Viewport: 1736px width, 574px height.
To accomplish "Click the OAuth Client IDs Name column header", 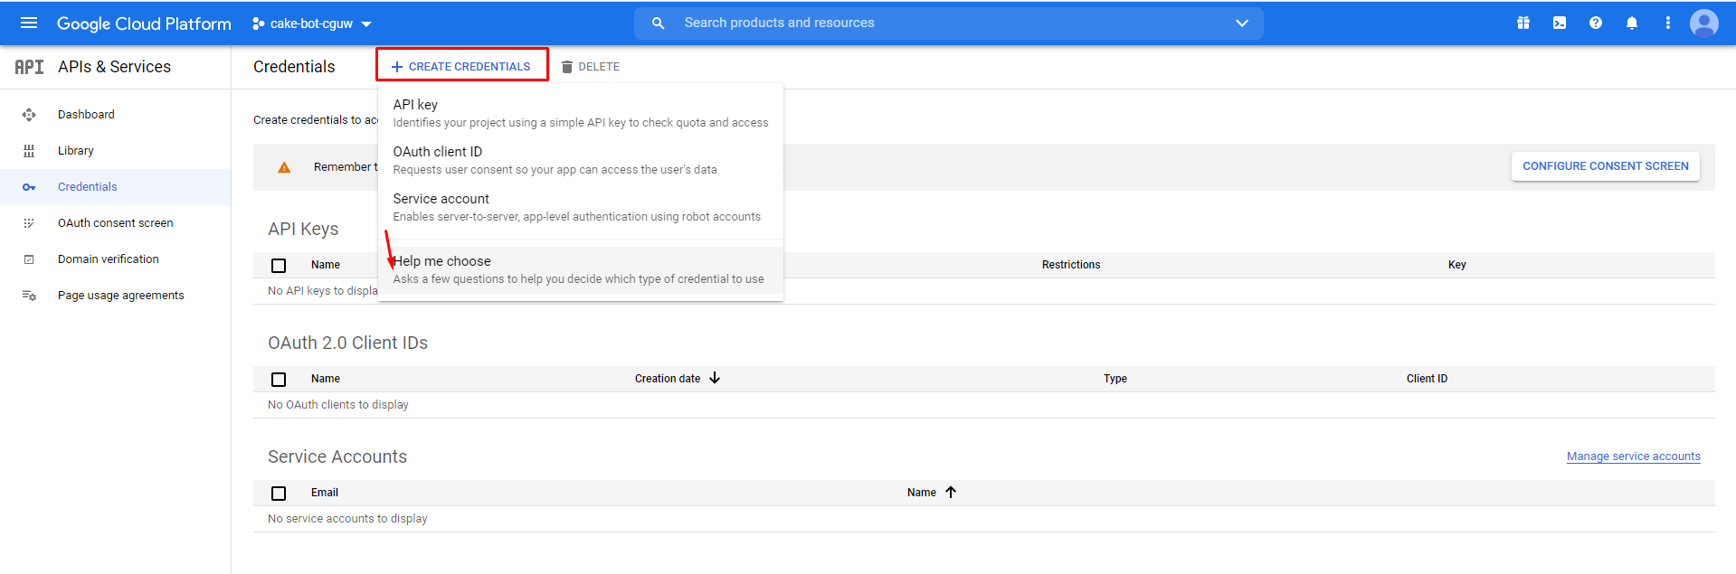I will coord(326,379).
